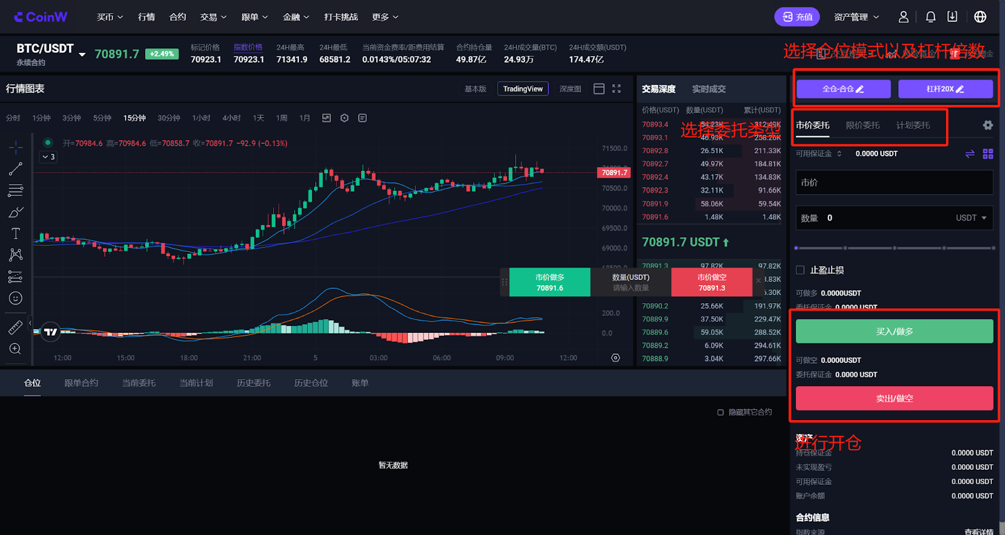The width and height of the screenshot is (1005, 535).
Task: Open the chart settings gear icon
Action: (x=344, y=118)
